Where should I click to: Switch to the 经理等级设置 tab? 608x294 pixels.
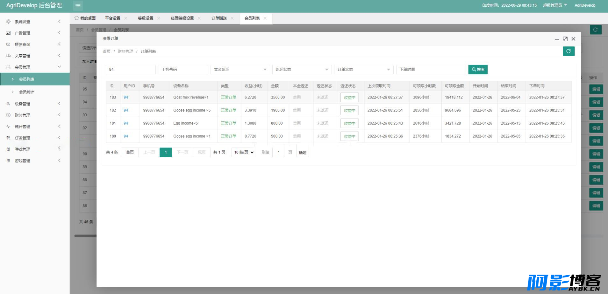tap(182, 18)
